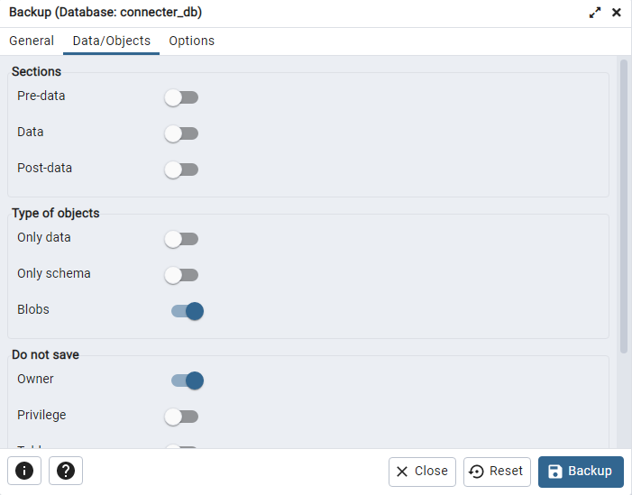
Task: Turn on the Post-data switch
Action: [181, 170]
